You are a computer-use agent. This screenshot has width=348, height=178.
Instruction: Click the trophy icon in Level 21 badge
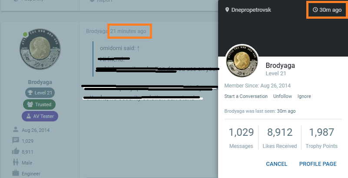click(30, 93)
